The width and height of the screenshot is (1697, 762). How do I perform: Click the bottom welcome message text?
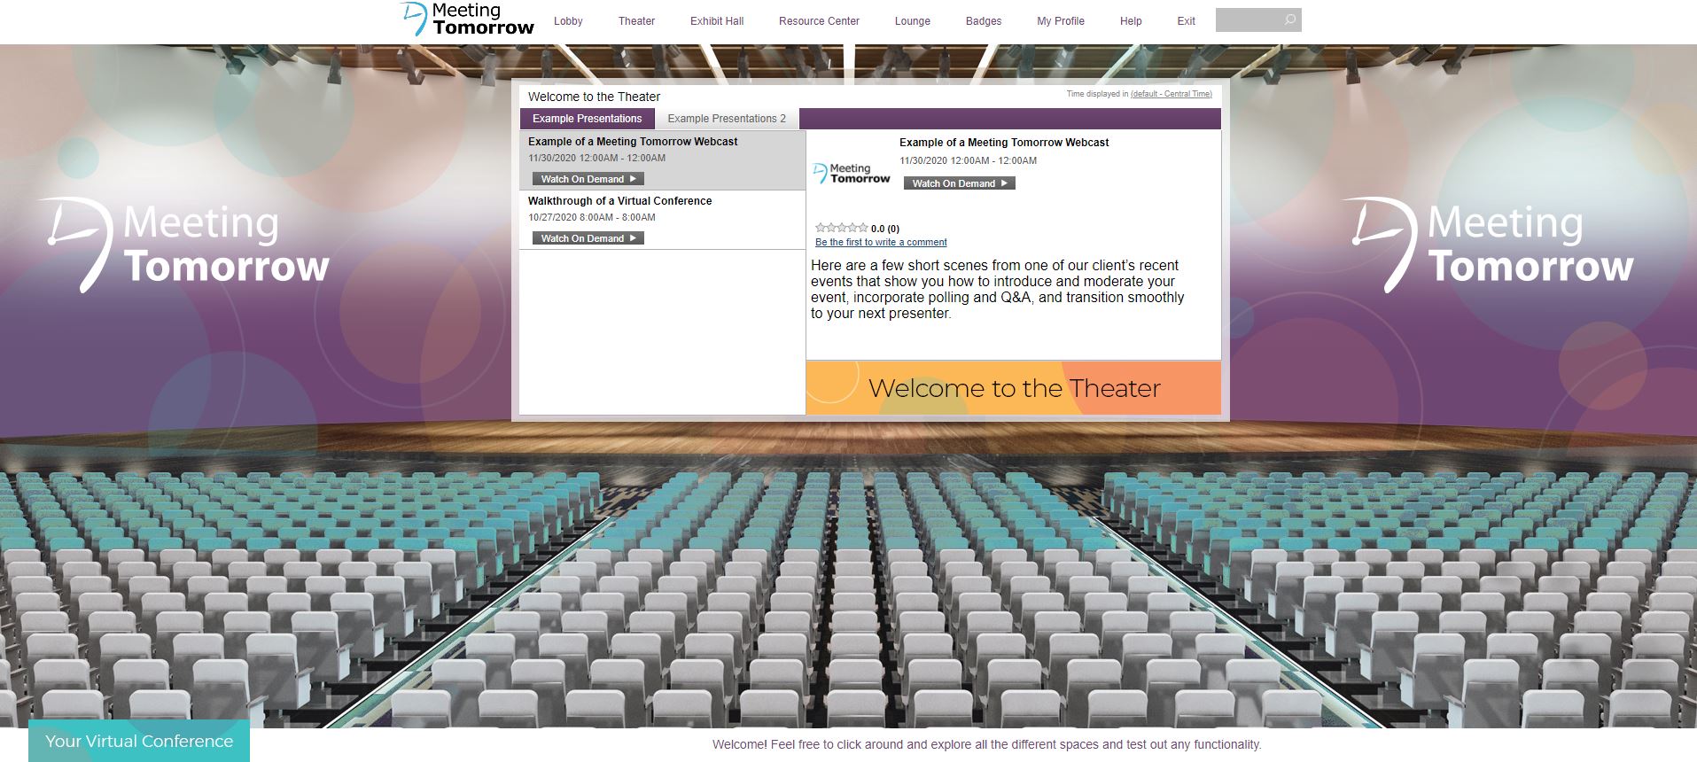[986, 745]
